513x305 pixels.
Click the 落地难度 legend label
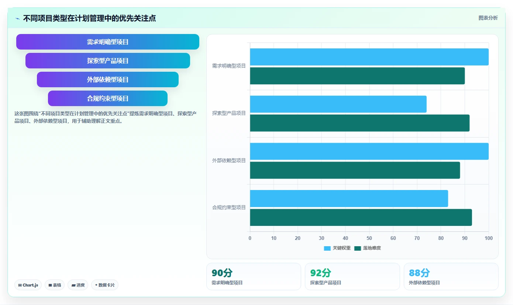point(372,248)
